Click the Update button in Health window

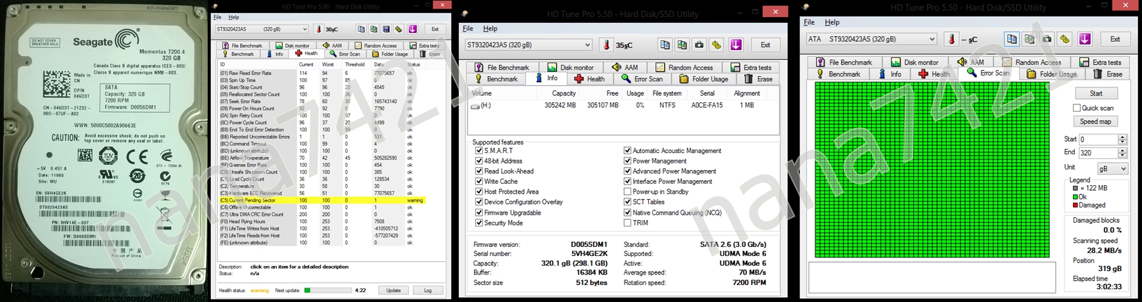click(x=393, y=290)
